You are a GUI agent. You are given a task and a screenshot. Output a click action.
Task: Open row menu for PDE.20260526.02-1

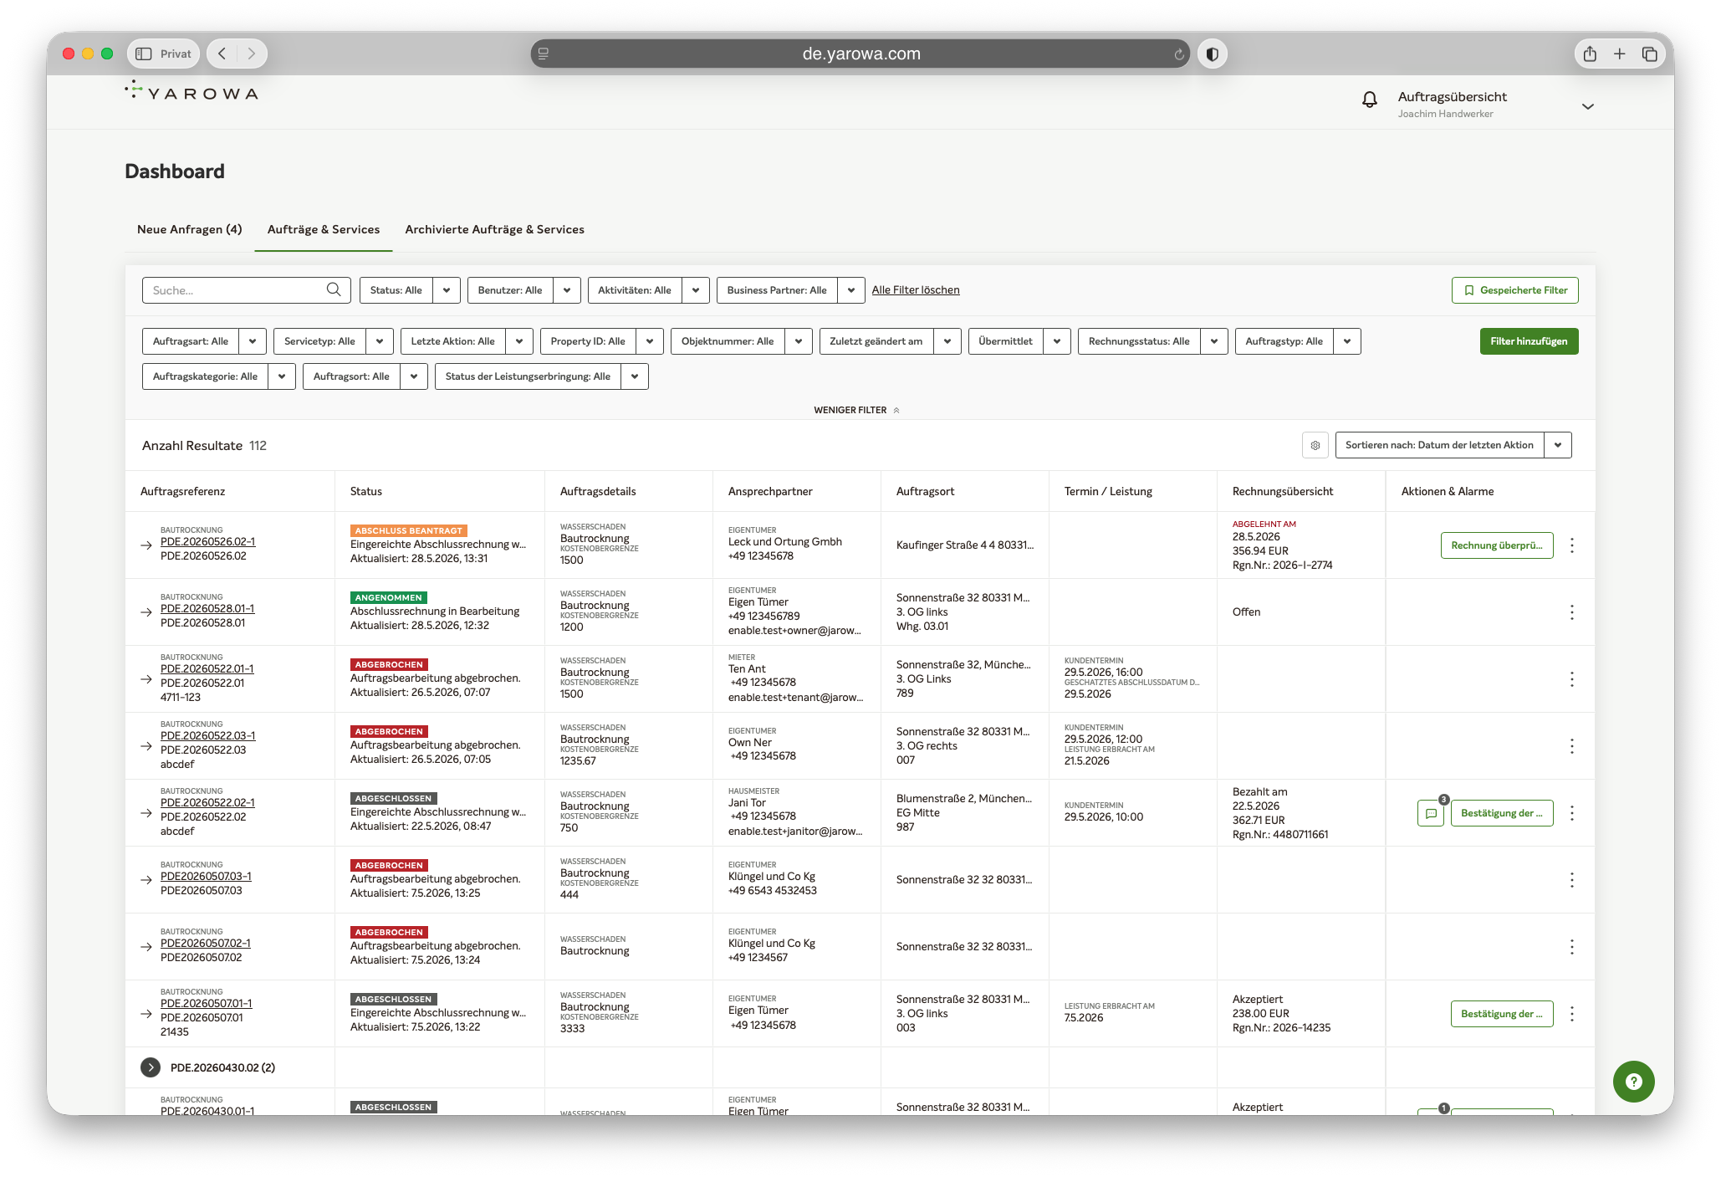[x=1572, y=545]
